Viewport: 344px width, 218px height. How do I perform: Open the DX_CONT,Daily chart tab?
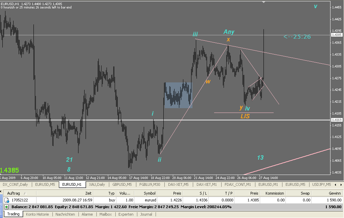click(16, 184)
